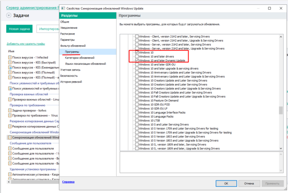Select Поиск вирусов - KES (Полный) first row

pos(33,72)
